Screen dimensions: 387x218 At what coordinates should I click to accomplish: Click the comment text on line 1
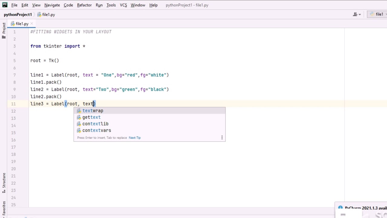pyautogui.click(x=71, y=32)
